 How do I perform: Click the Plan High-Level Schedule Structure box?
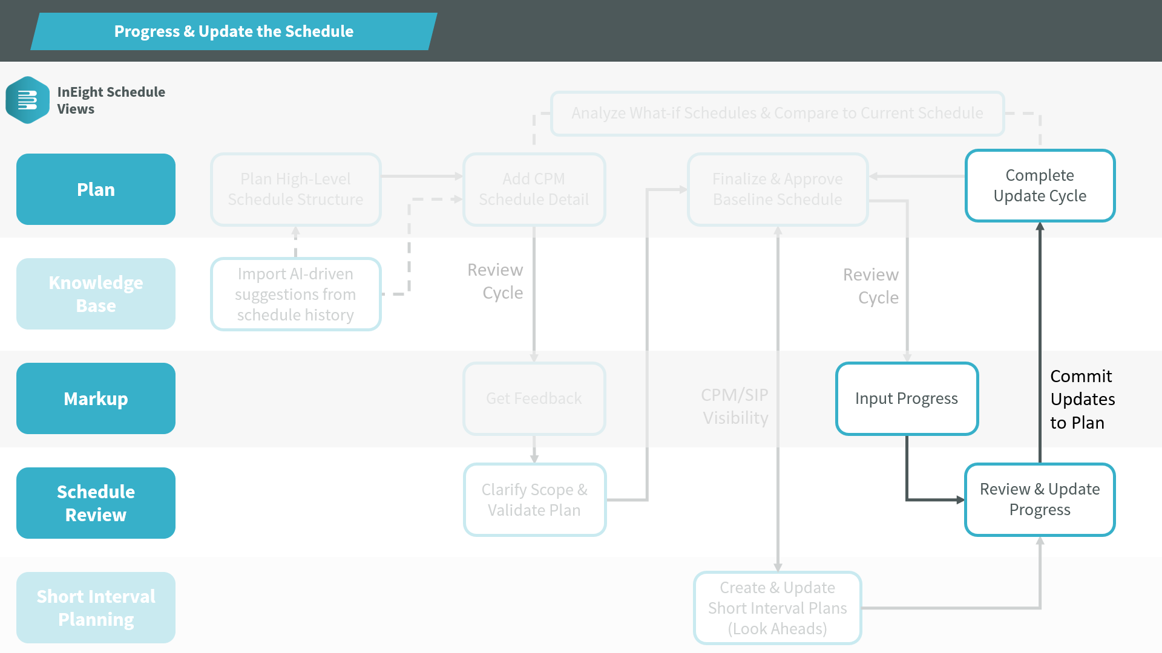(x=295, y=189)
